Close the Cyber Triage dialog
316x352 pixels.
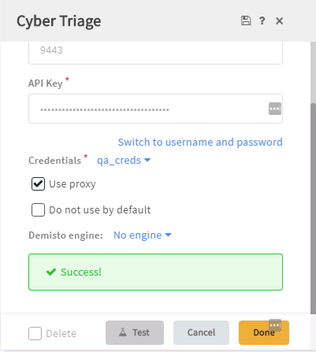[x=279, y=21]
